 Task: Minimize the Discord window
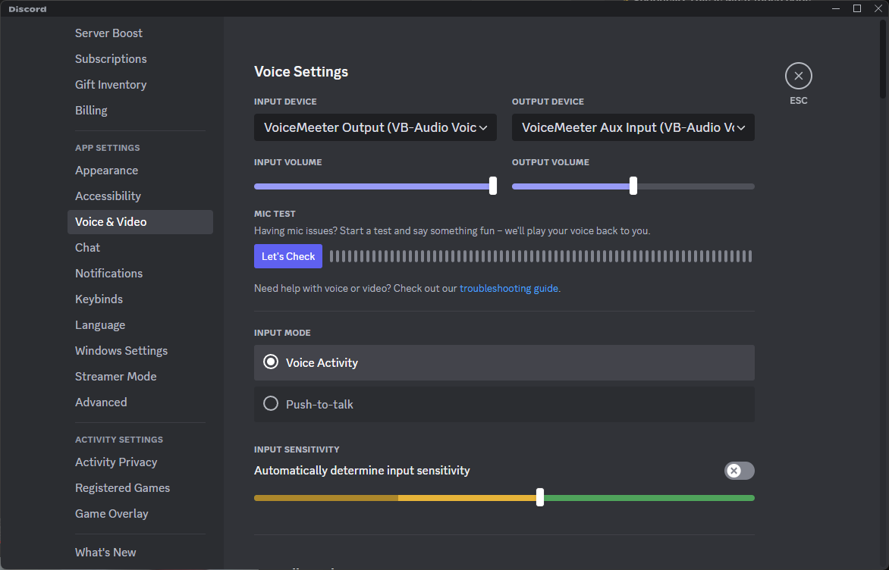coord(837,8)
